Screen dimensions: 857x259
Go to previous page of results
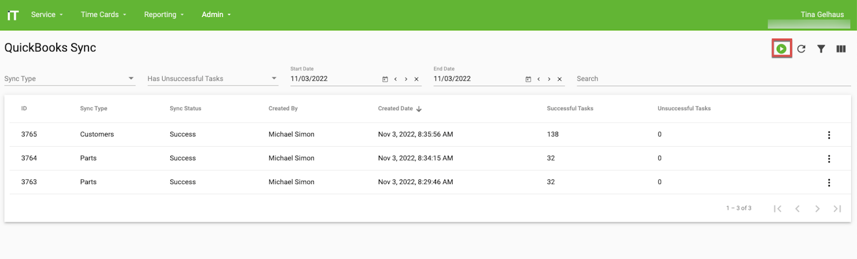[798, 209]
